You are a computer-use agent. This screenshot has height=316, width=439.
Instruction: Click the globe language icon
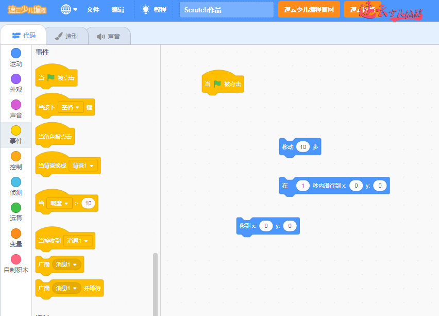[66, 9]
